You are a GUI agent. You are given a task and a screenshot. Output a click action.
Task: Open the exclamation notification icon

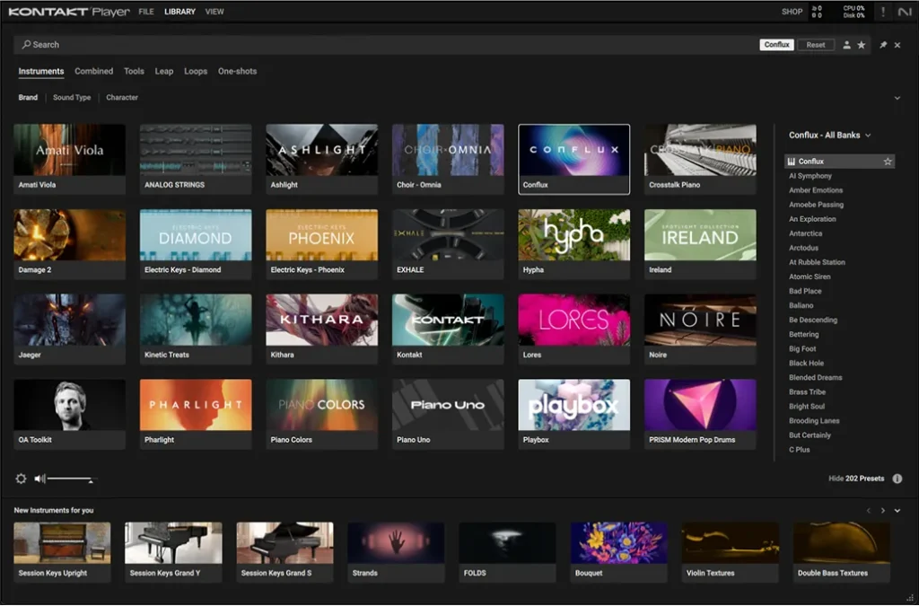pyautogui.click(x=883, y=12)
